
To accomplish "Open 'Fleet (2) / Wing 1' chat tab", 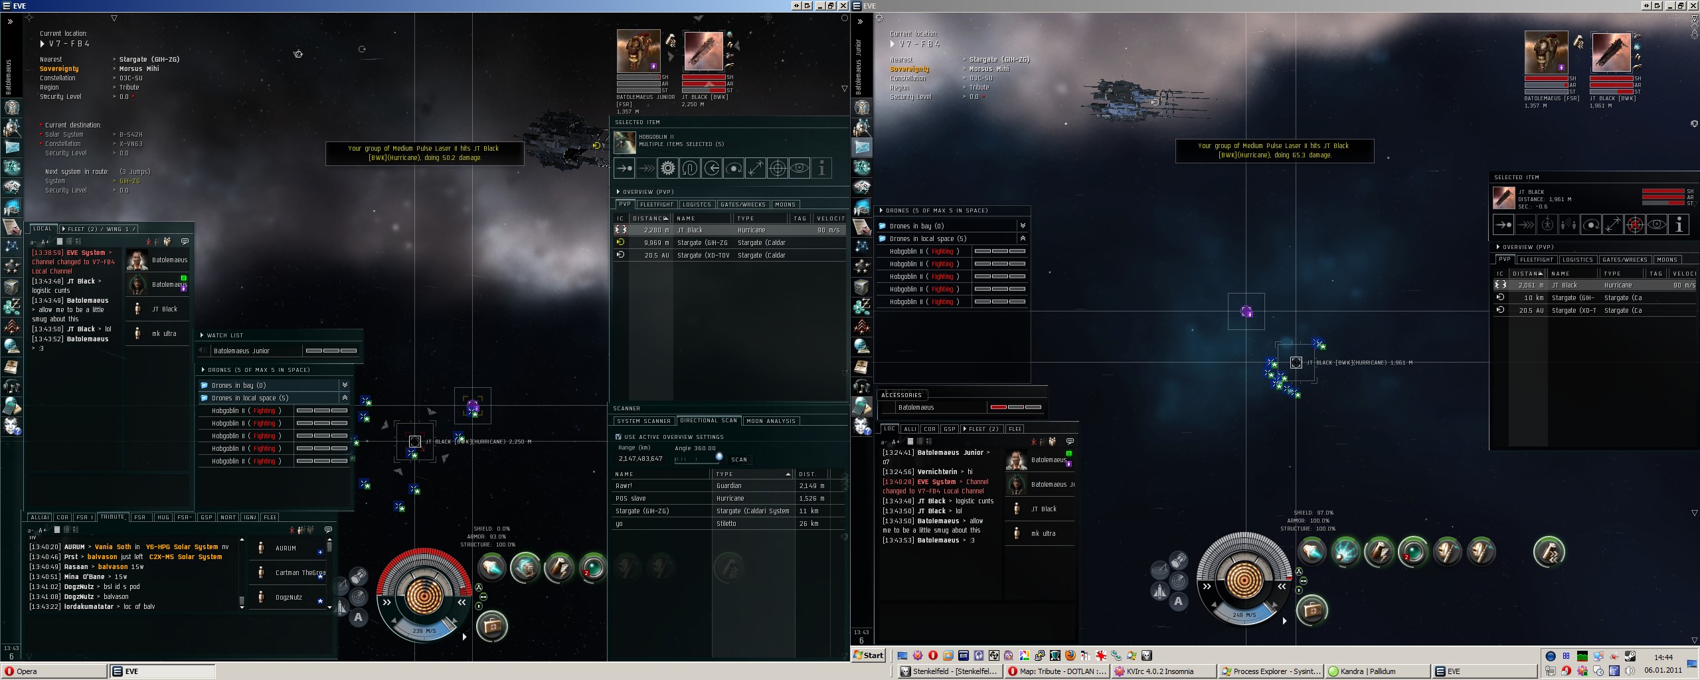I will (100, 229).
